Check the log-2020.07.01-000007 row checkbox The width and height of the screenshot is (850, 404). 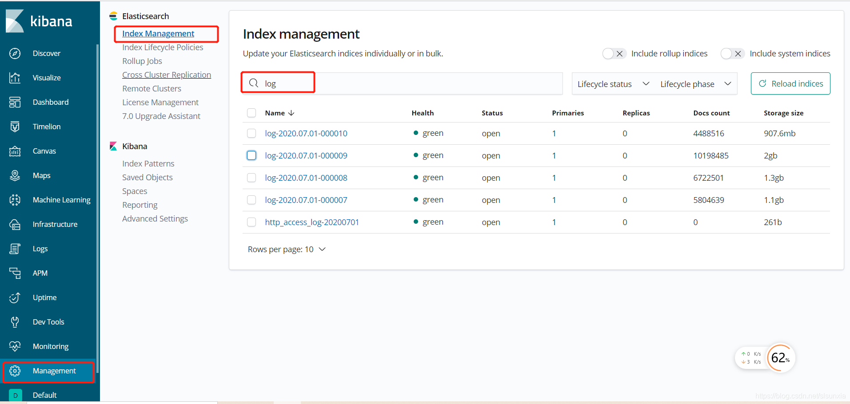tap(251, 200)
